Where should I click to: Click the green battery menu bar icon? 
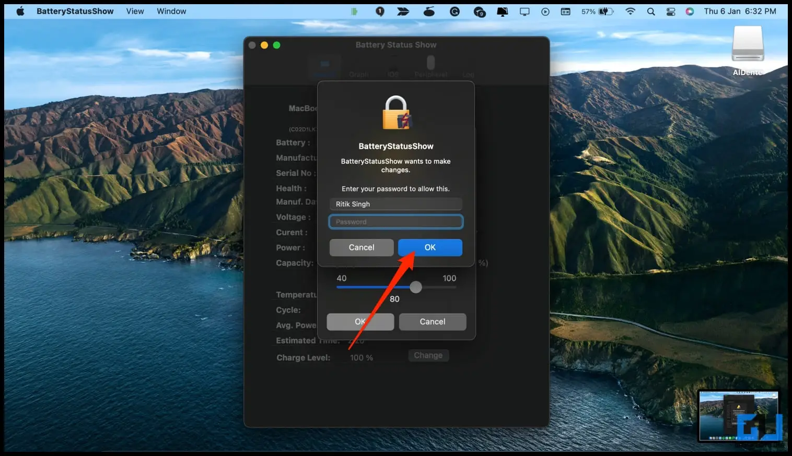(x=354, y=11)
